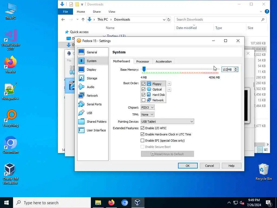Image resolution: width=277 pixels, height=208 pixels.
Task: Select Optical boot device icon
Action: pos(149,89)
